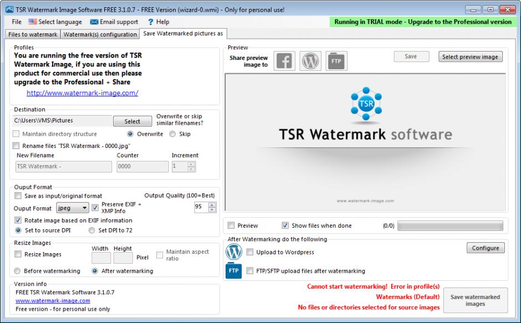Select Set DPI to 72
The width and height of the screenshot is (521, 323).
[x=91, y=230]
